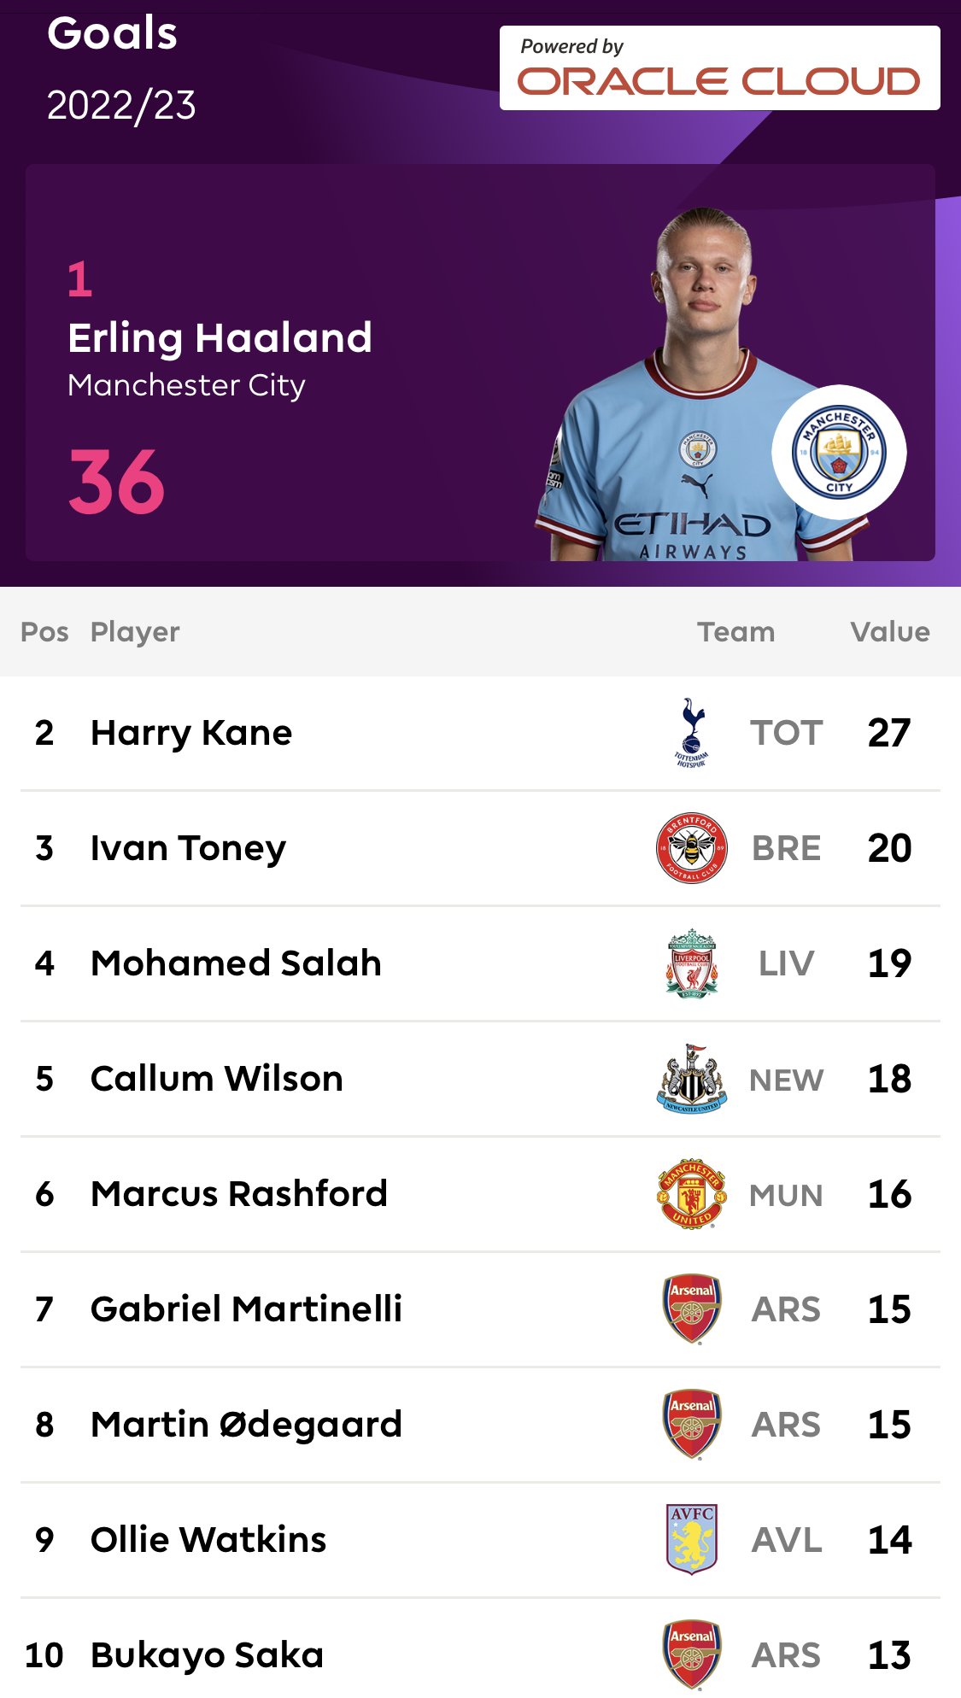This screenshot has height=1698, width=961.
Task: Open Ivan Toney's player entry
Action: [x=188, y=848]
